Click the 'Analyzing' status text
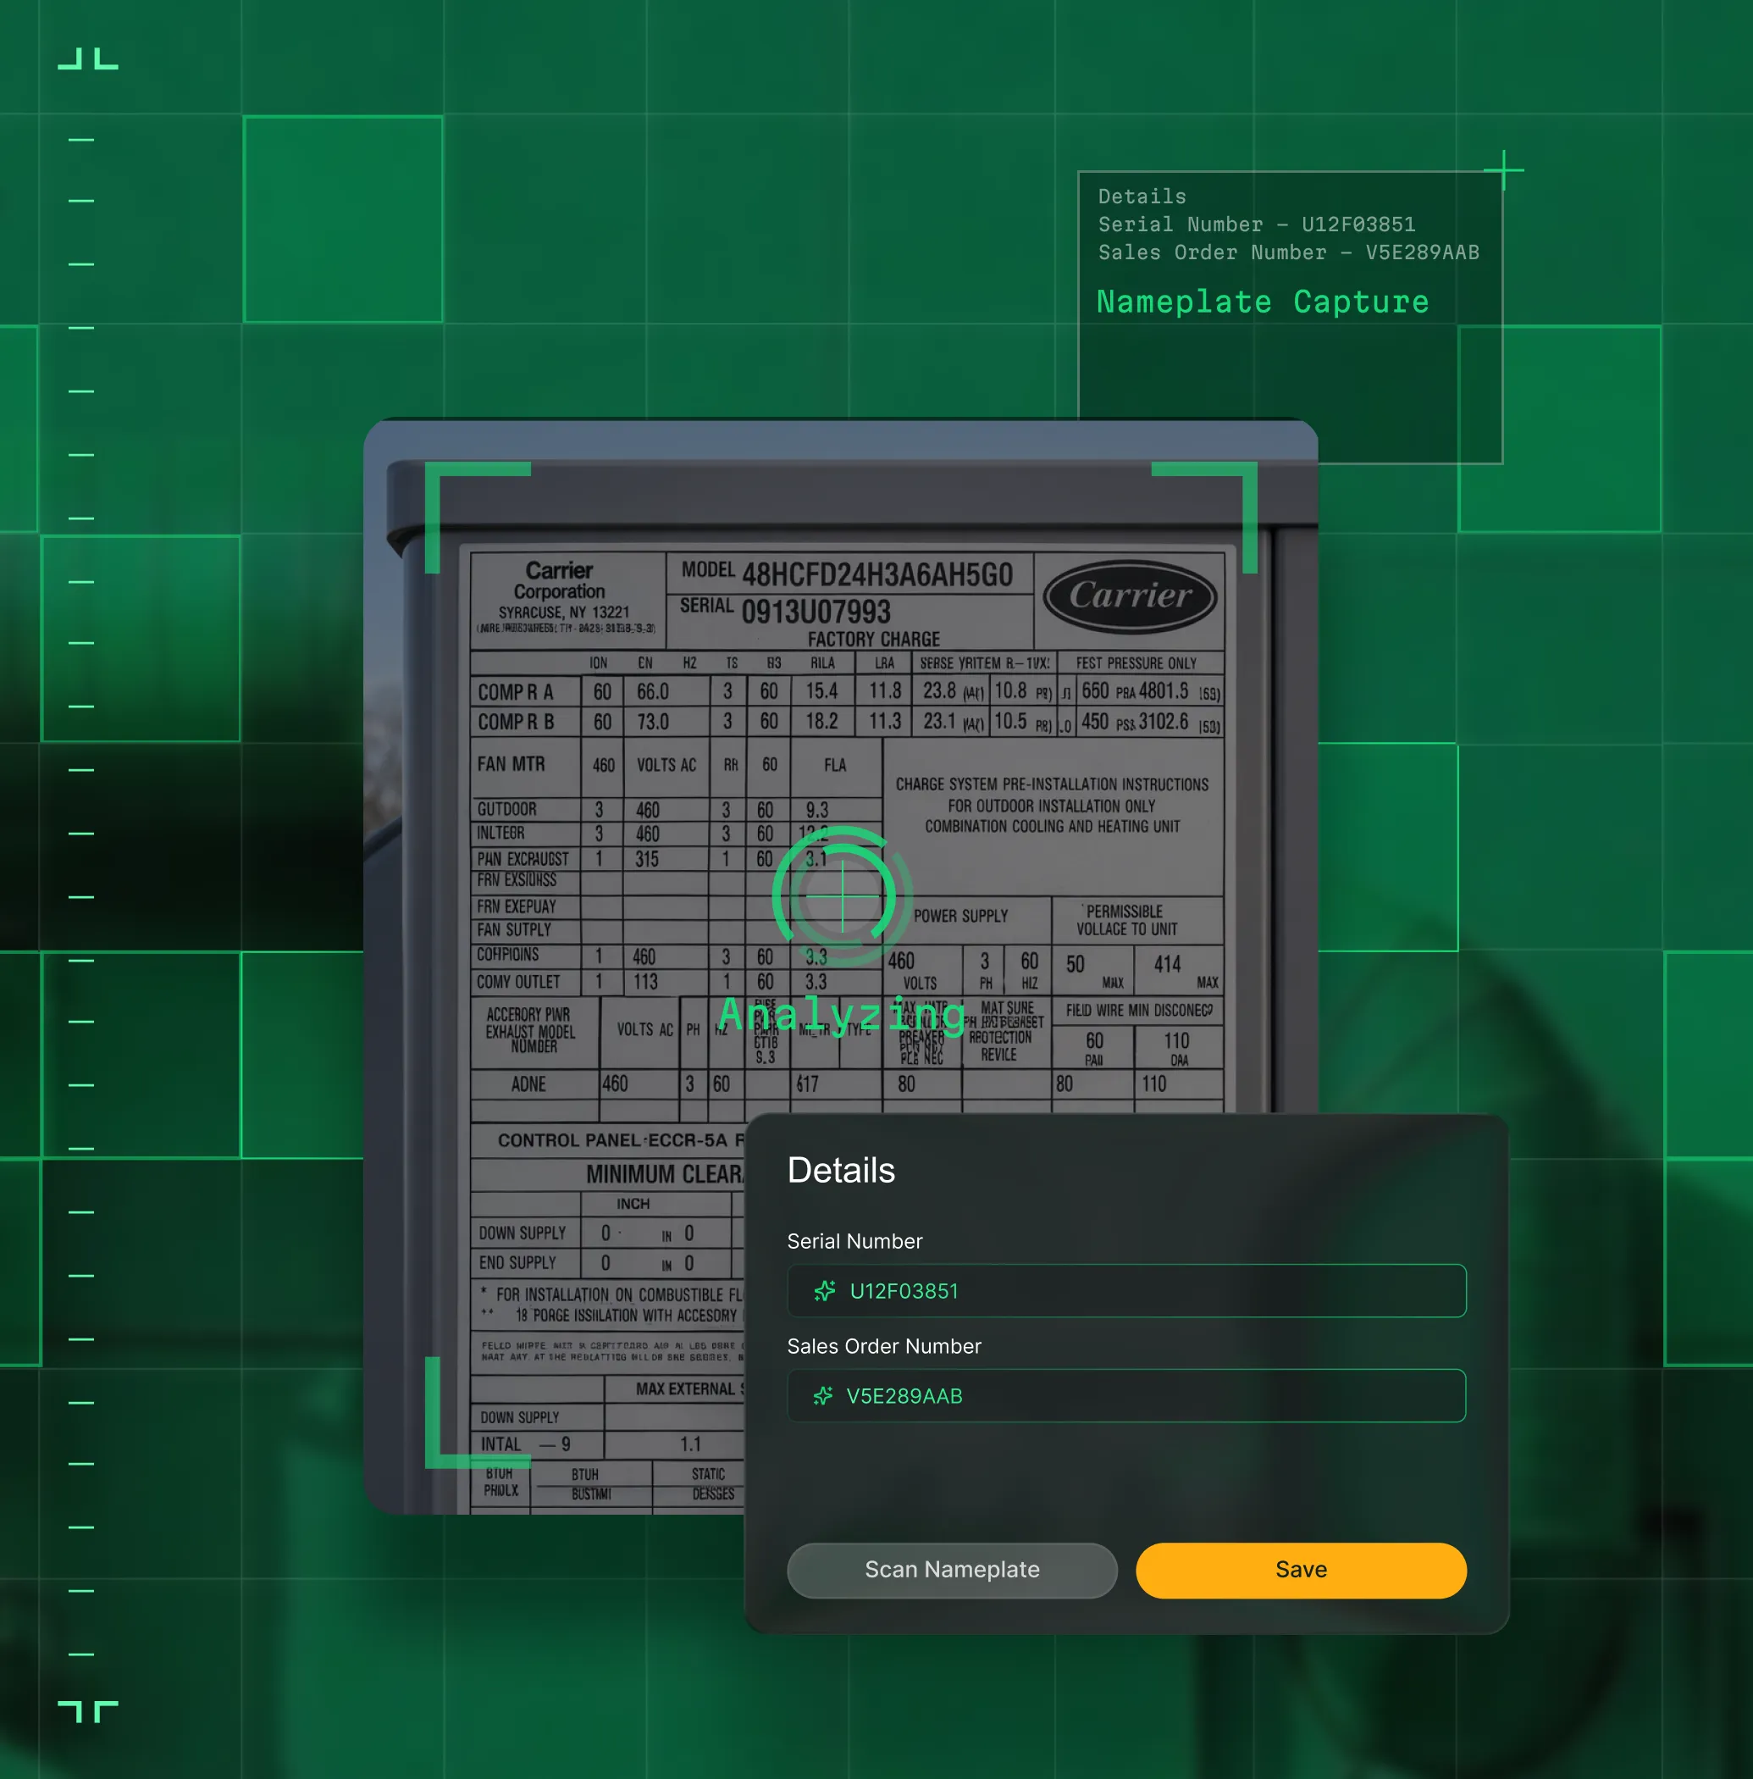The width and height of the screenshot is (1753, 1779). tap(842, 1015)
